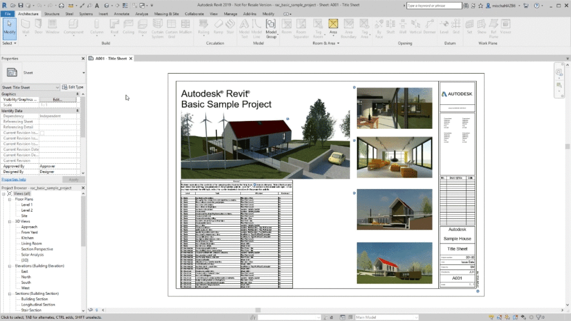
Task: Collapse the Views (all) tree node
Action: [x=4, y=193]
